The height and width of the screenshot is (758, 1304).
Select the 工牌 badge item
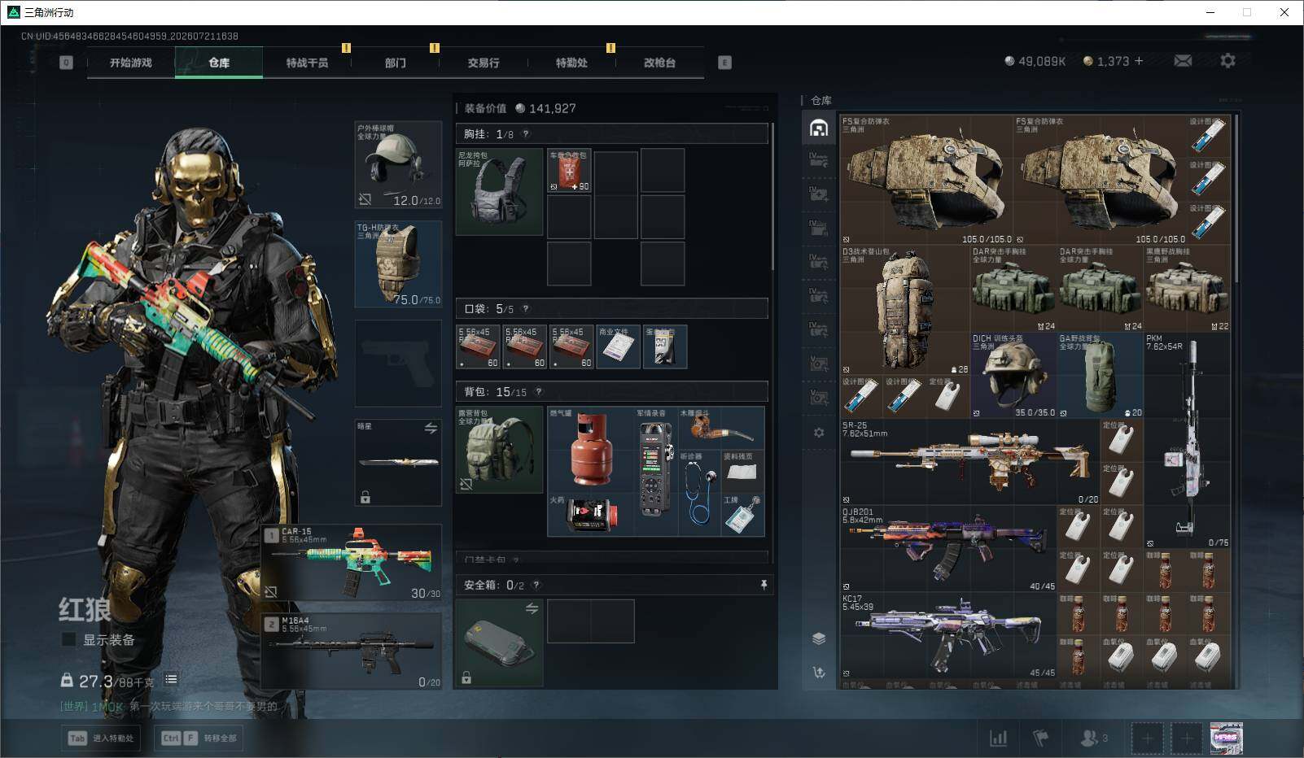point(742,515)
